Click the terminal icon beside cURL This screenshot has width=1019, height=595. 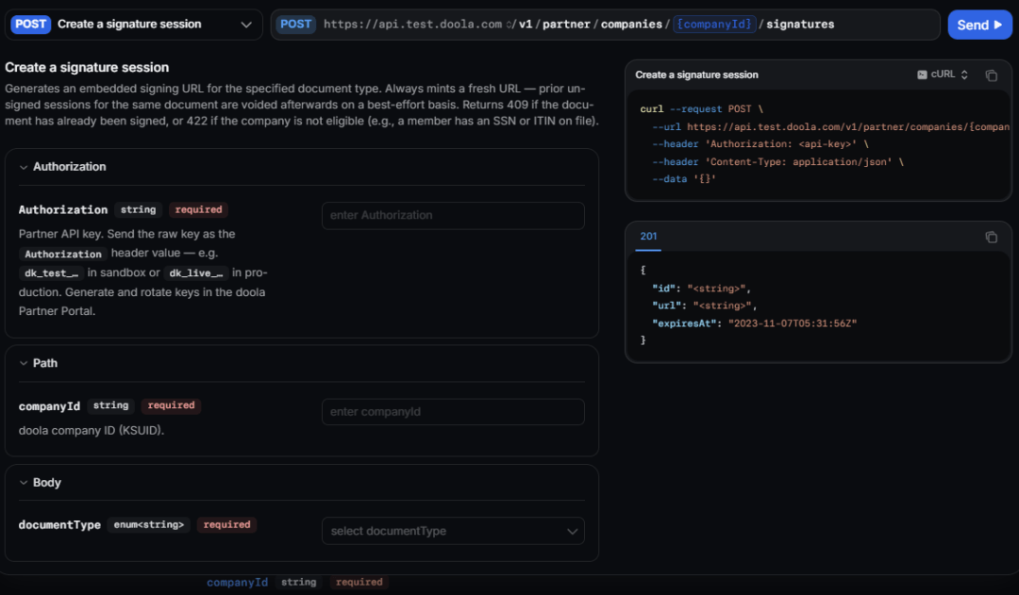click(x=922, y=74)
